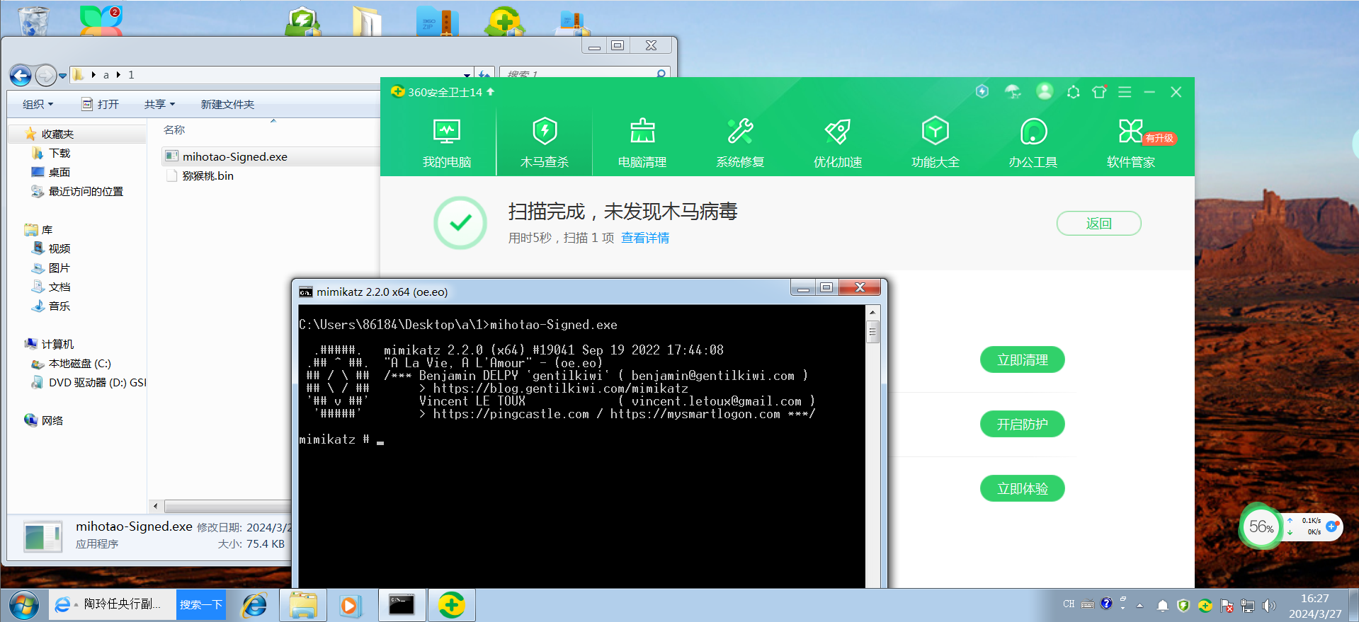Click network tray icon
Image resolution: width=1359 pixels, height=622 pixels.
tap(1248, 606)
